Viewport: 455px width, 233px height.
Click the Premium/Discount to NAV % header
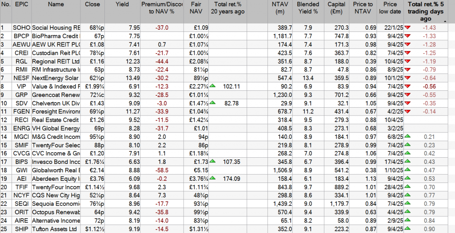point(161,8)
